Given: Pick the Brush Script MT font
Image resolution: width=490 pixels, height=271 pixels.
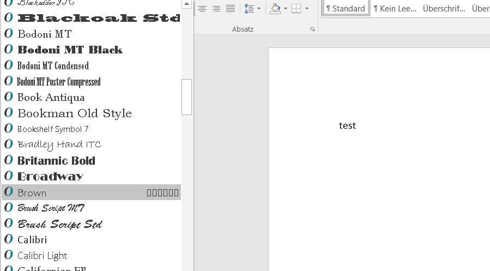Looking at the screenshot, I should 91,208.
